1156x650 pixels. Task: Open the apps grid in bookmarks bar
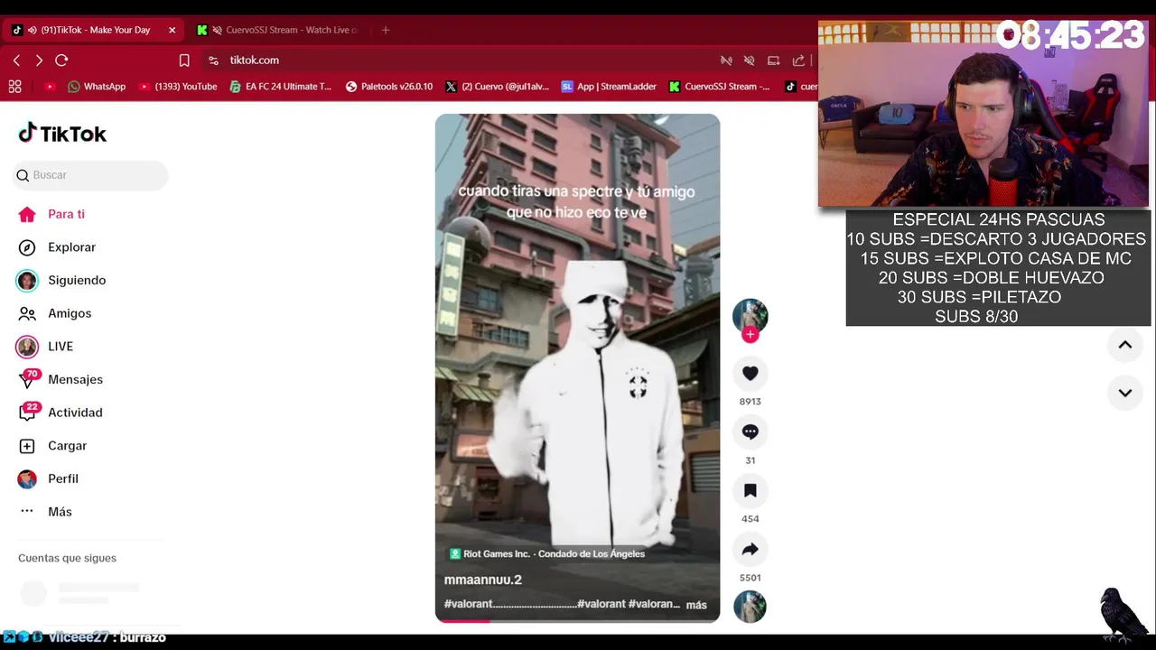click(14, 87)
